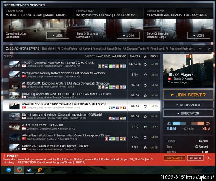Select the DandZ 24/7 Golmud Veicles server
The height and width of the screenshot is (181, 216).
click(81, 148)
